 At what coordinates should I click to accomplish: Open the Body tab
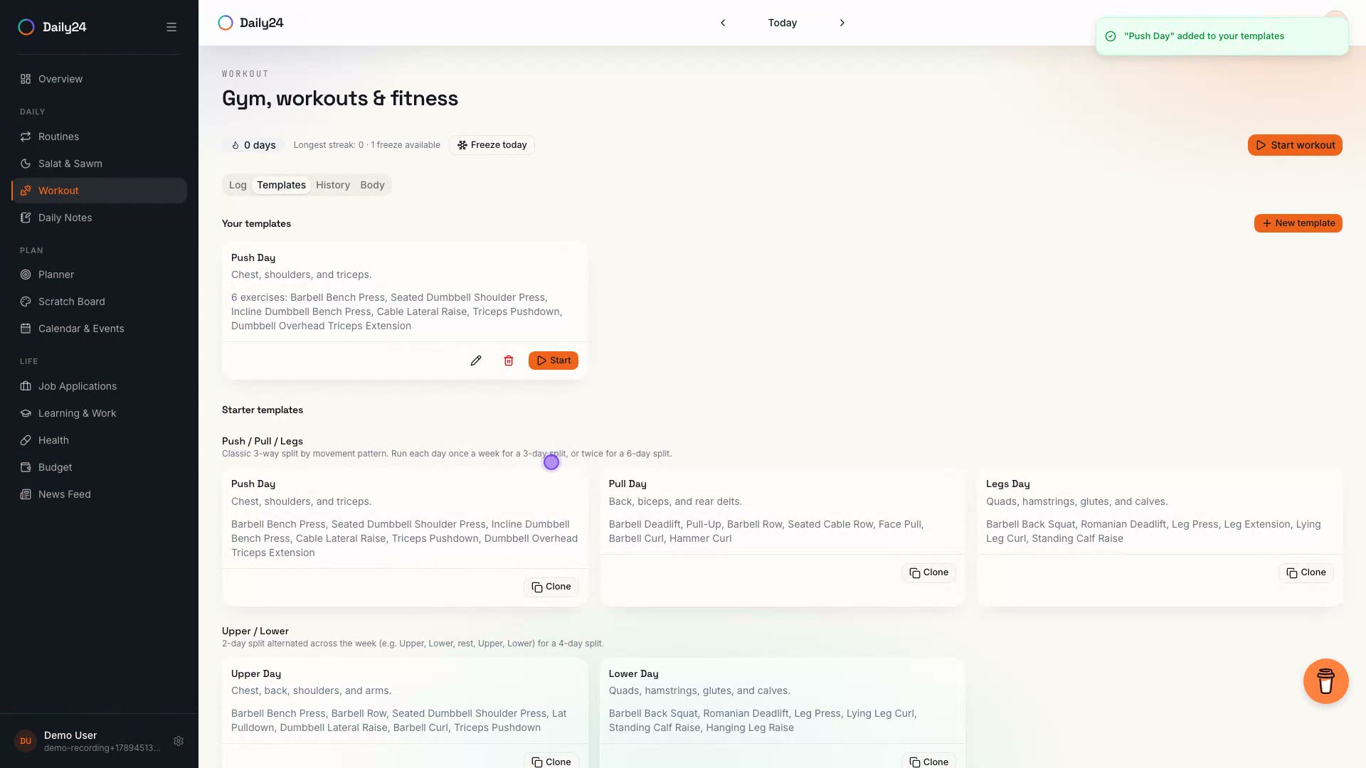click(372, 185)
